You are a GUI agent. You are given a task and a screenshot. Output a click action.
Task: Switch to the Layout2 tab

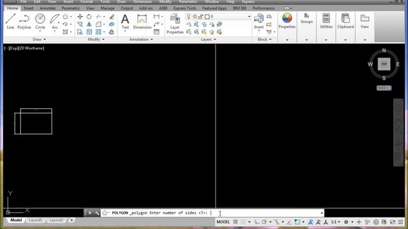point(56,220)
